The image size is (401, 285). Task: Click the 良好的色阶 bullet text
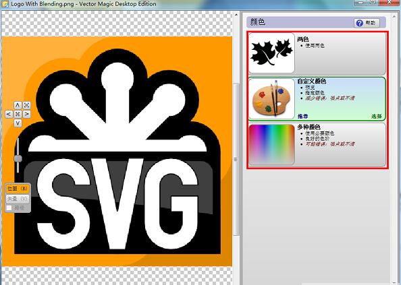317,139
